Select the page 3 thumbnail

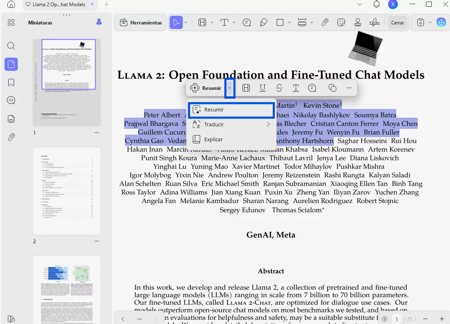(x=67, y=290)
